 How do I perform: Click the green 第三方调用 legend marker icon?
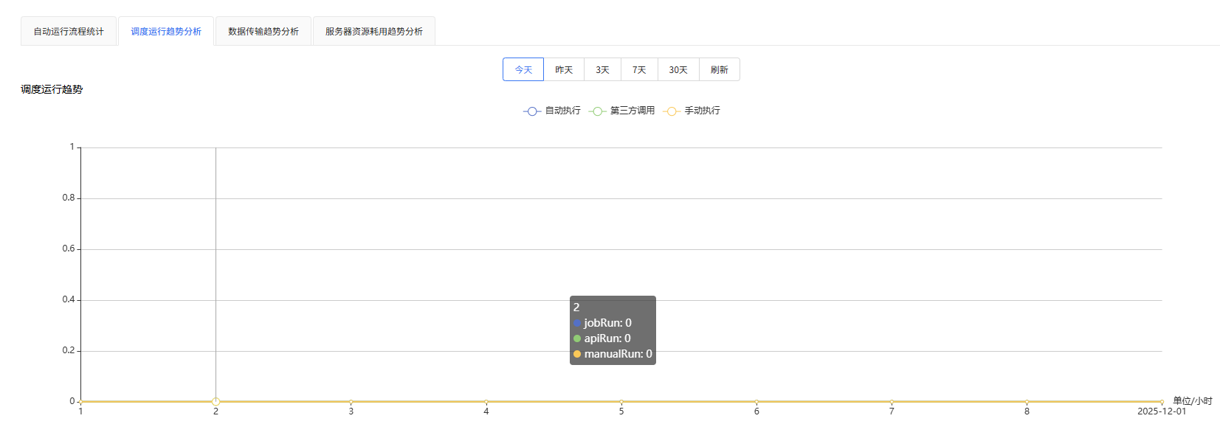coord(597,111)
